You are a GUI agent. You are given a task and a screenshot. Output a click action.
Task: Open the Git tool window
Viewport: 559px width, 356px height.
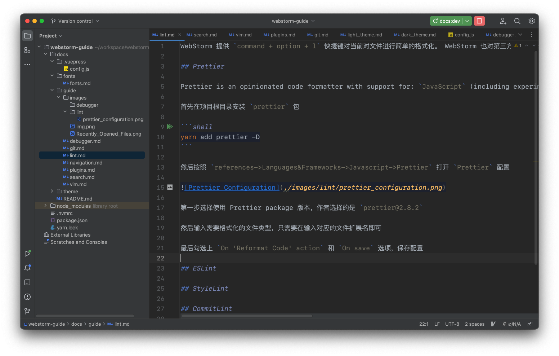click(x=27, y=311)
